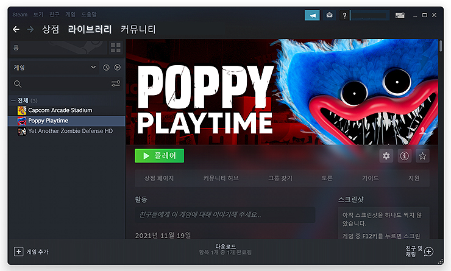451x271 pixels.
Task: Open the 토론 link
Action: [327, 178]
